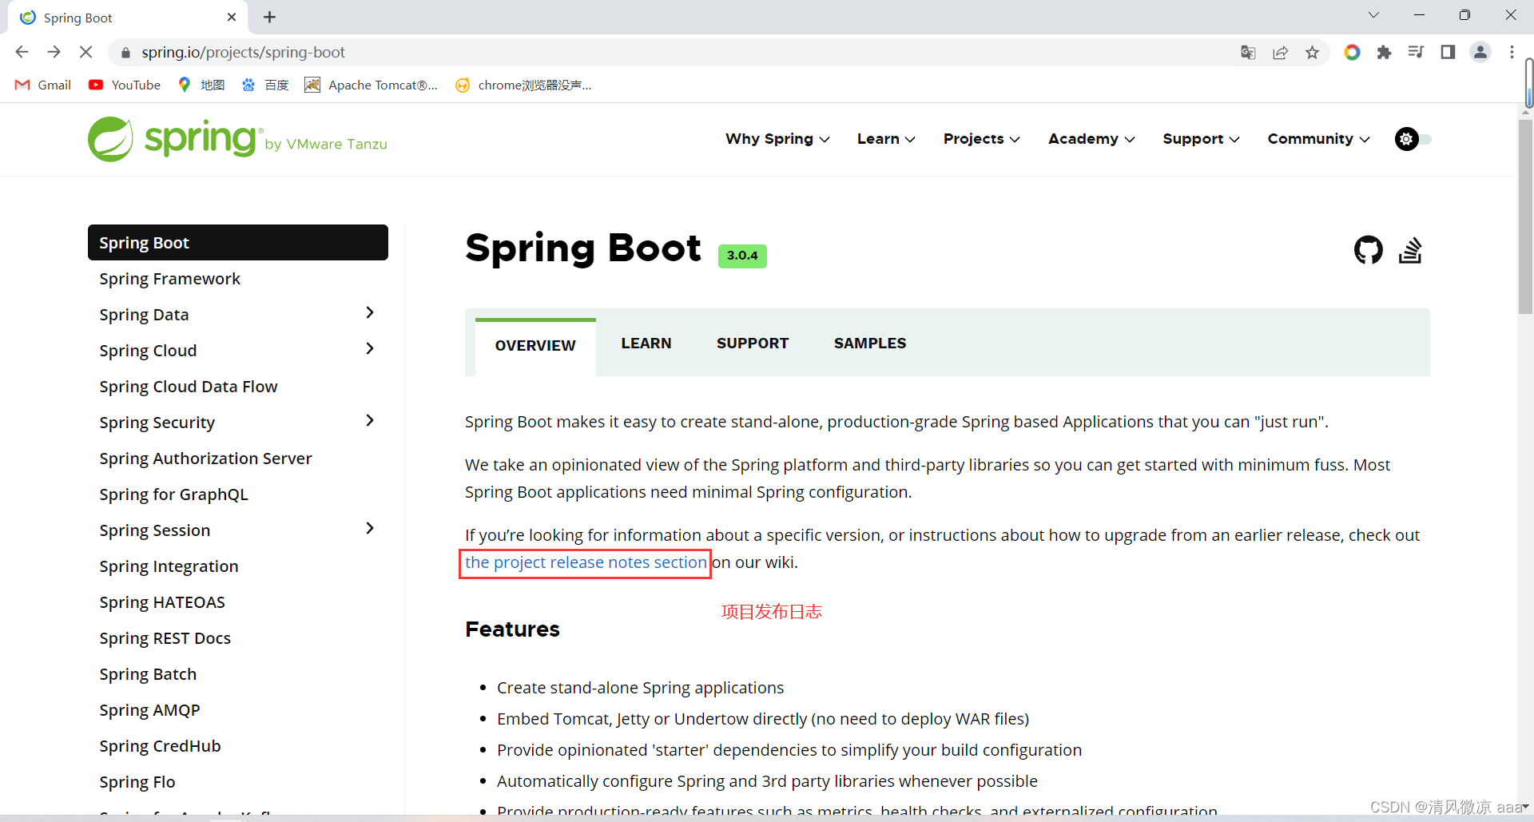
Task: Expand the Community dropdown menu
Action: pyautogui.click(x=1318, y=139)
